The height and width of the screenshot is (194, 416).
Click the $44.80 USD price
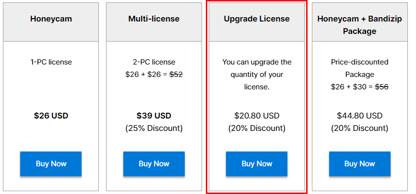(359, 116)
